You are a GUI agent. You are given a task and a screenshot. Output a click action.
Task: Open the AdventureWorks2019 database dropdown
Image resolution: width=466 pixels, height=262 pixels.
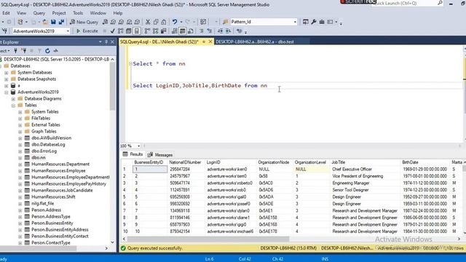coord(68,31)
